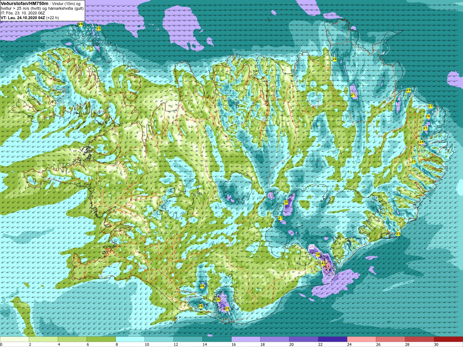Click the legend scale number 6
The height and width of the screenshot is (347, 463).
point(88,344)
